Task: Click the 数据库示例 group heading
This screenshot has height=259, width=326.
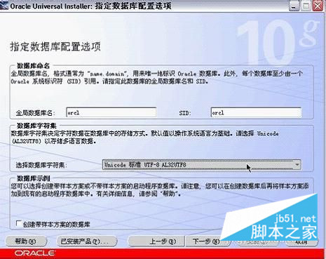Action: pyautogui.click(x=33, y=178)
